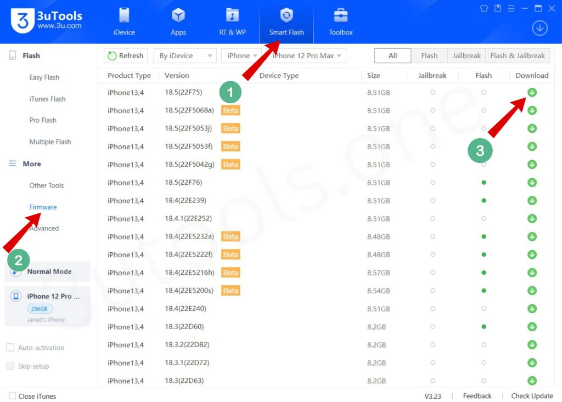
Task: Click Check Update link
Action: tap(532, 396)
